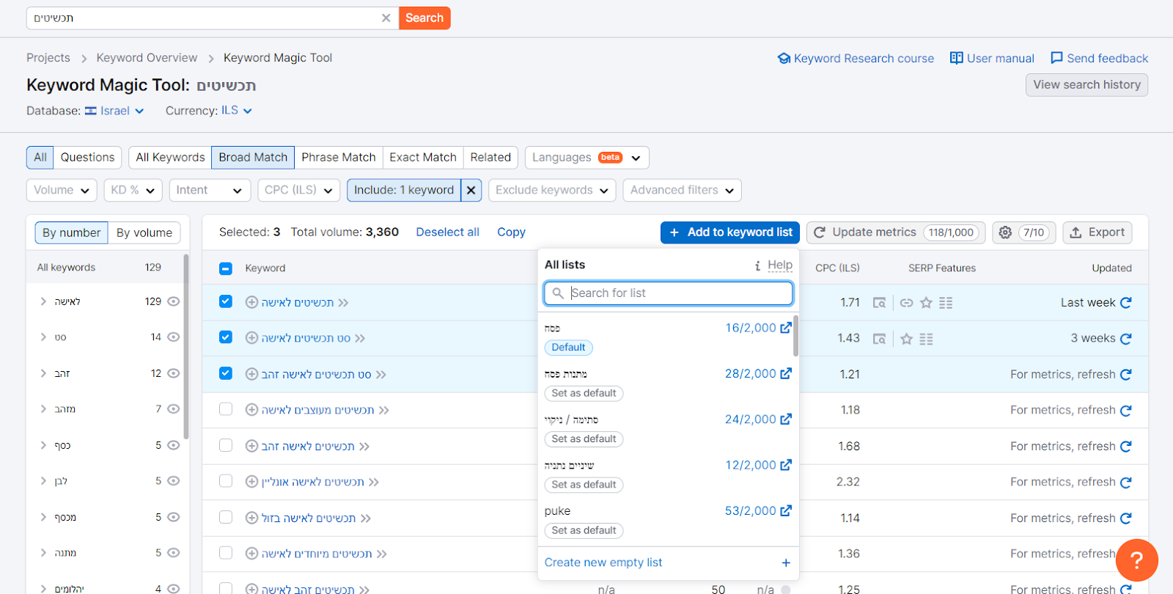Click the Copy link

click(x=511, y=232)
